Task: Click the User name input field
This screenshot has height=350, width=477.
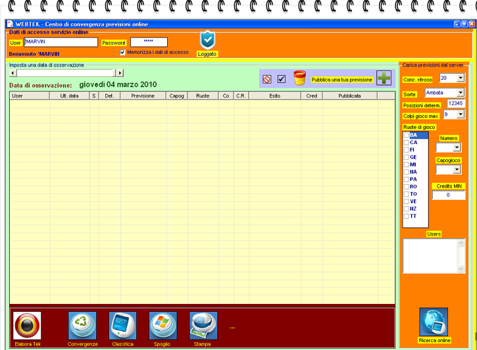Action: click(x=61, y=42)
